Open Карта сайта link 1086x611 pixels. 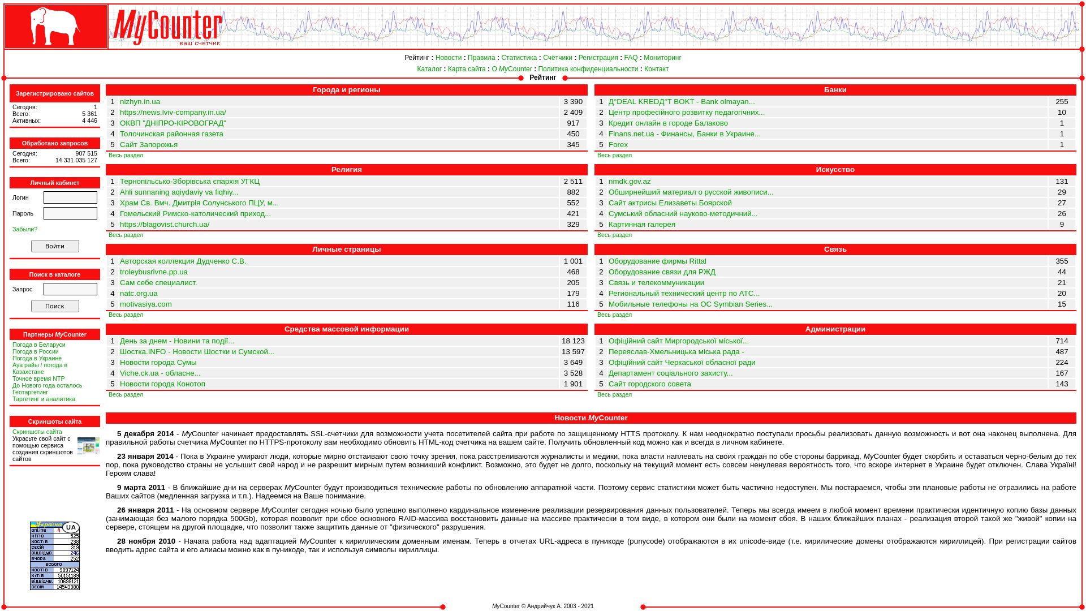tap(467, 69)
